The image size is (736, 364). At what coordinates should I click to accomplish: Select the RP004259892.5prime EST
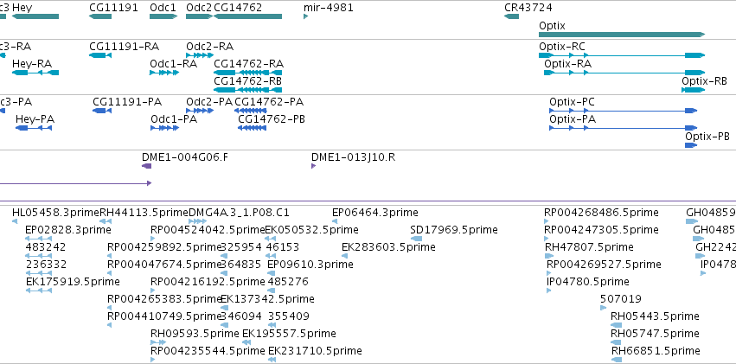click(x=109, y=256)
